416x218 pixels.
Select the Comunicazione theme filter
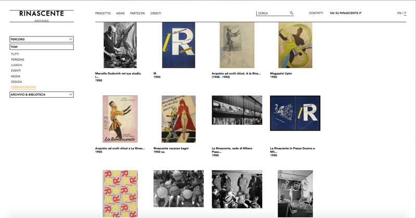23,87
